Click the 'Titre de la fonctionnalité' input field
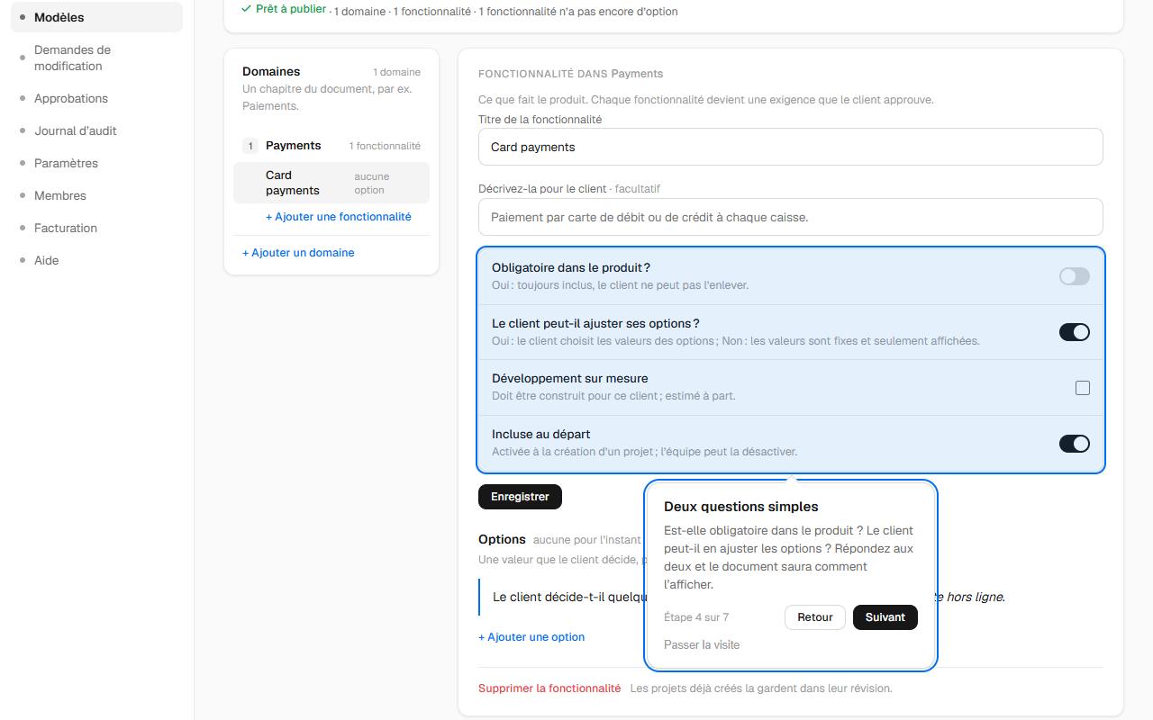The height and width of the screenshot is (720, 1153). coord(791,147)
